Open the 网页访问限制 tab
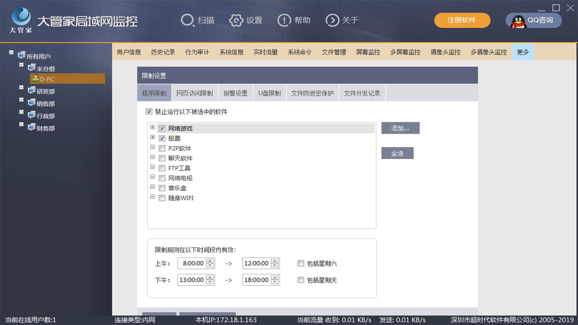Screen dimensions: 578x325 195,93
